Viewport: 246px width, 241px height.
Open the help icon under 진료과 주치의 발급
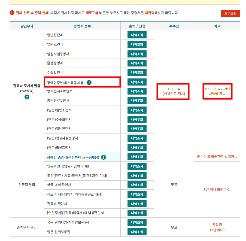(27, 97)
